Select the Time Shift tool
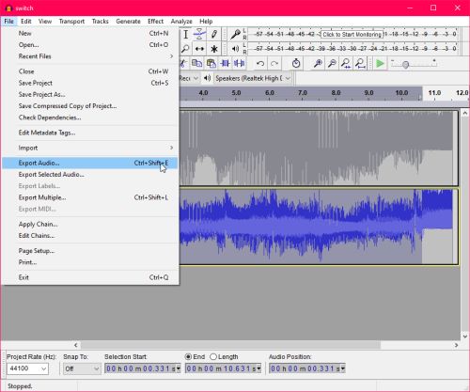 [x=199, y=49]
